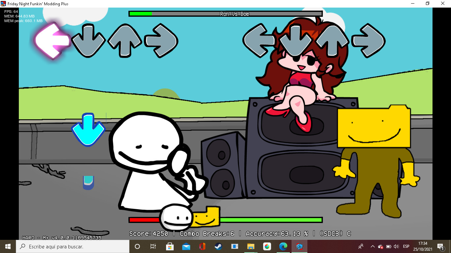Click the HARD - M+ v4.0.0 version text

coord(62,238)
